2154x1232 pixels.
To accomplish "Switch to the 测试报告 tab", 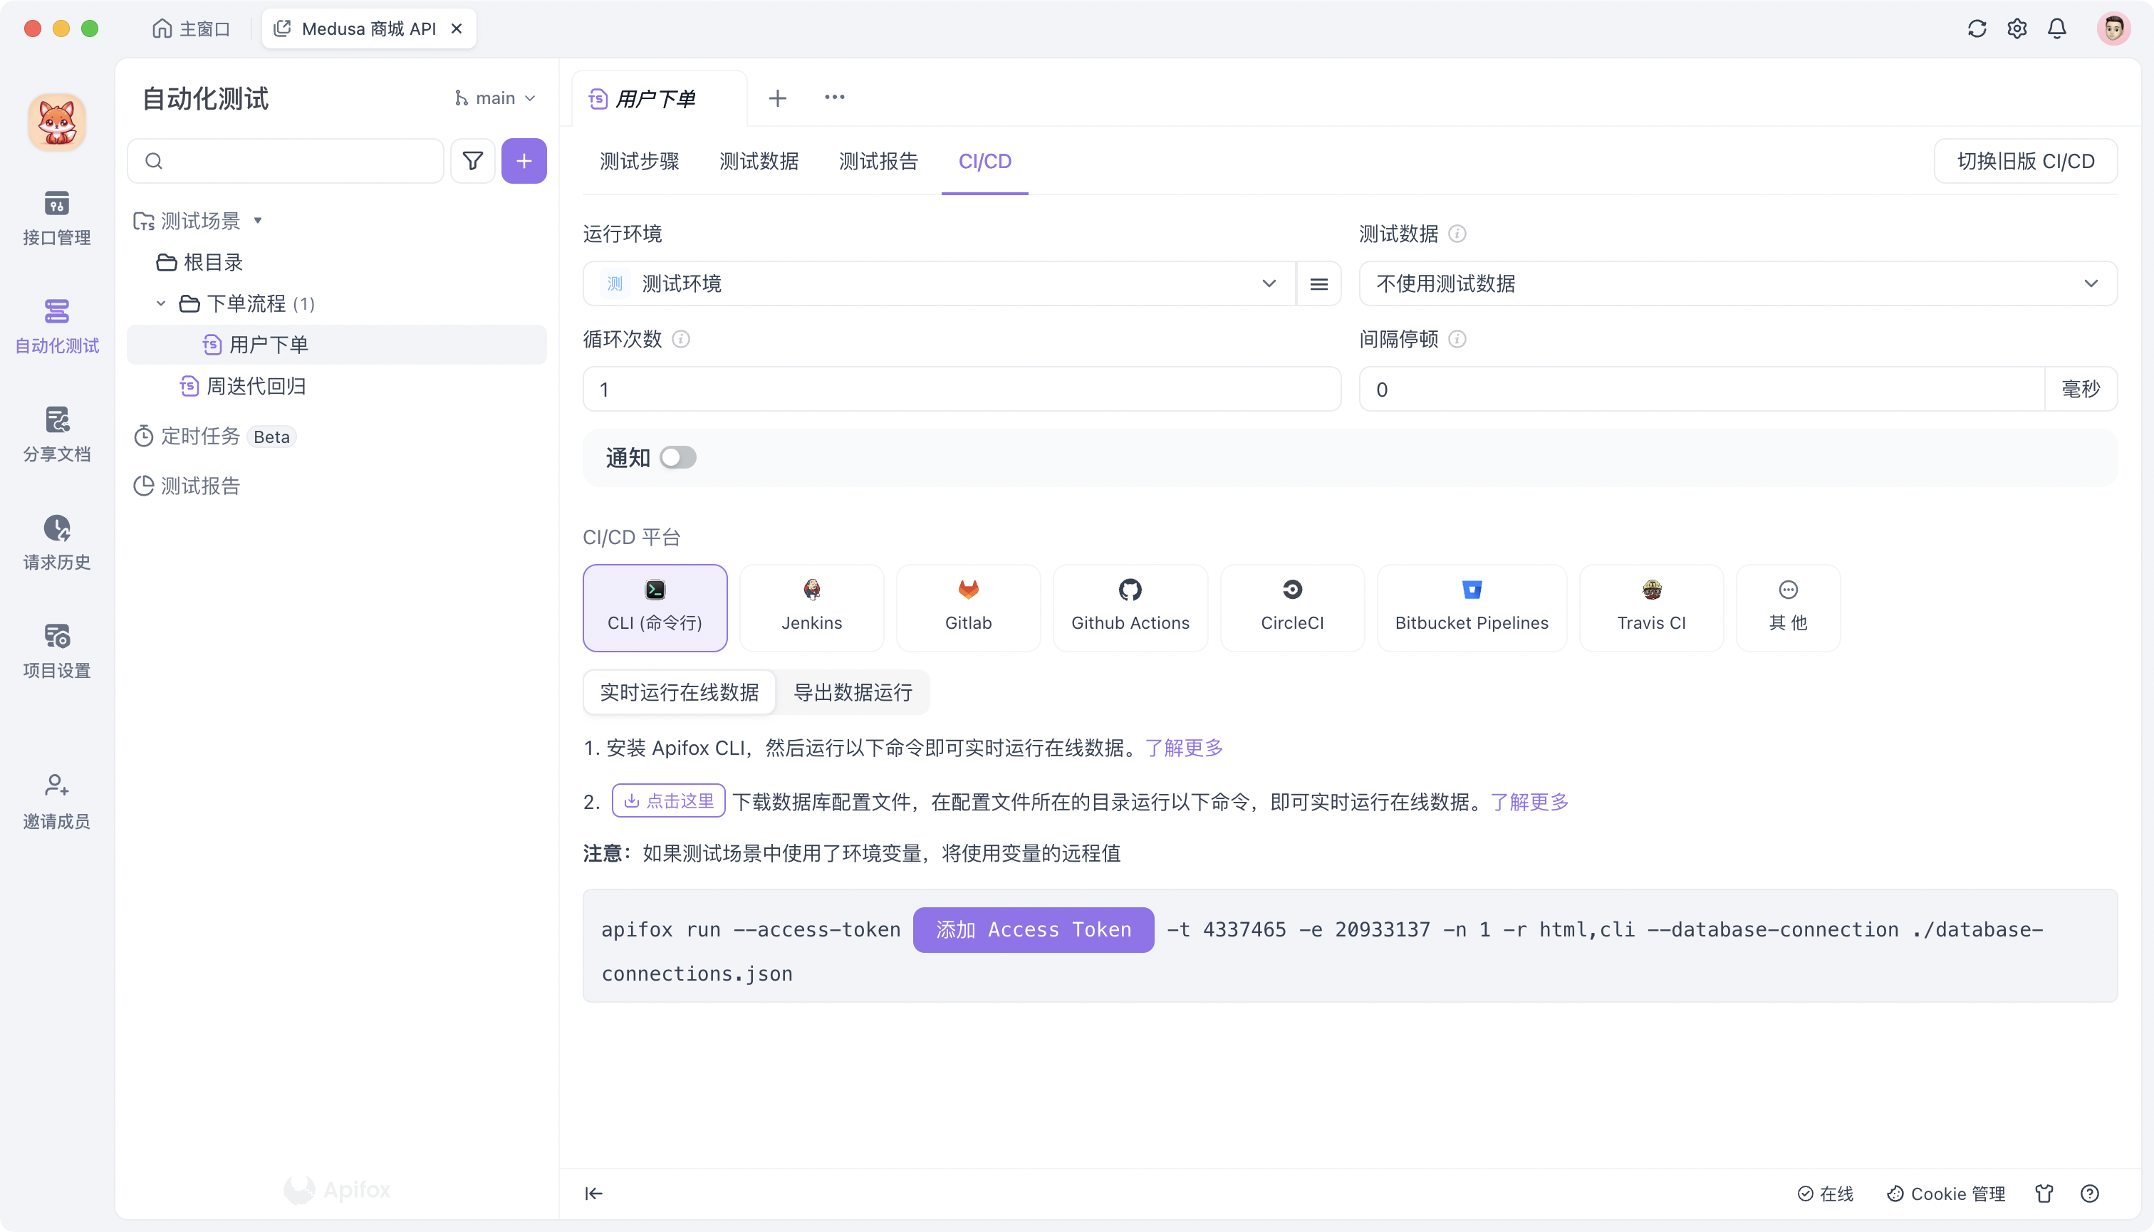I will (x=878, y=161).
